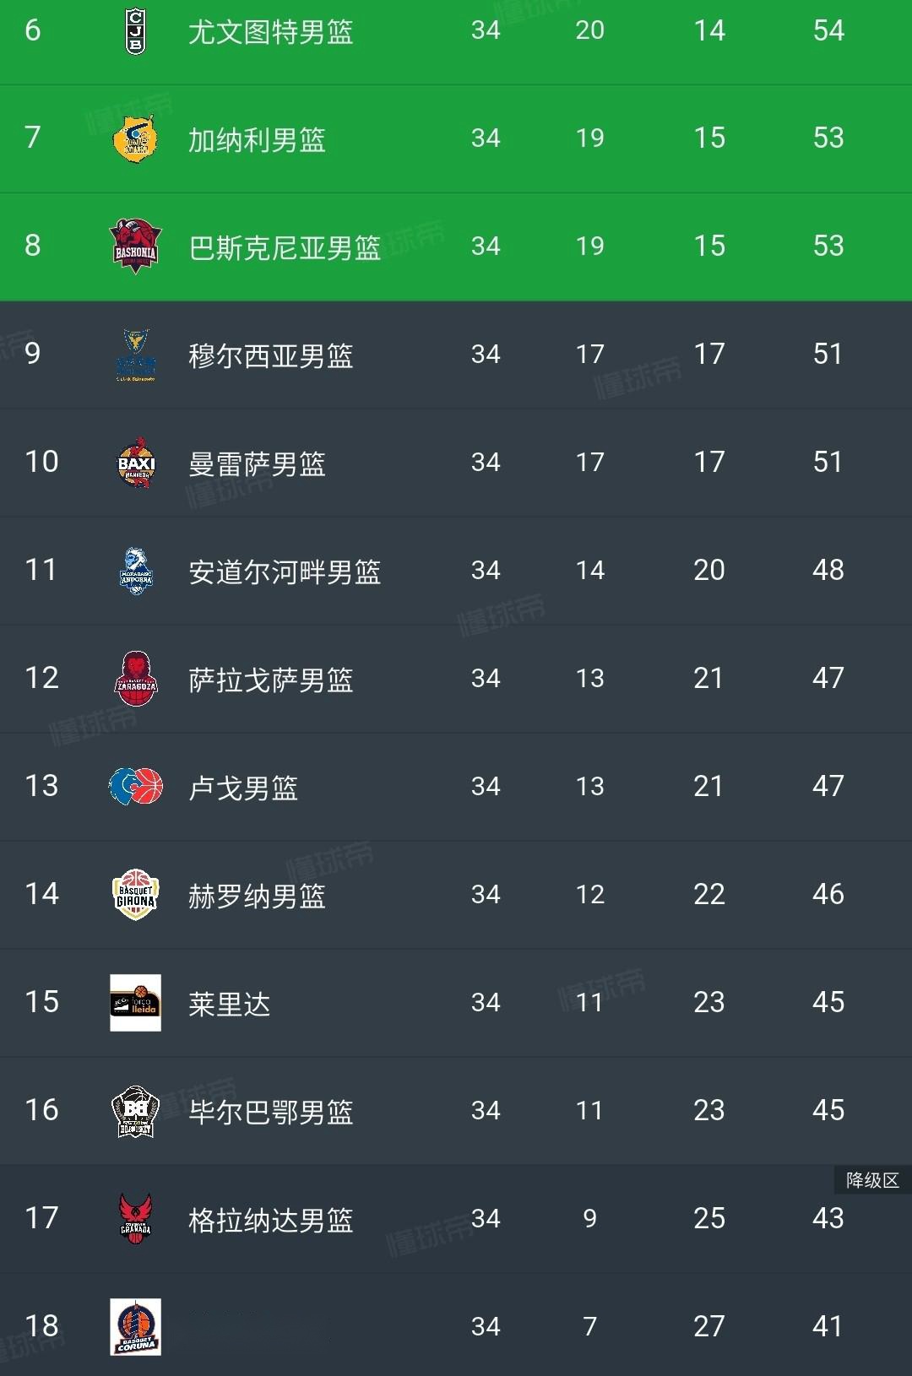Select the BAXI Manresa team logo
The height and width of the screenshot is (1376, 912).
[135, 463]
